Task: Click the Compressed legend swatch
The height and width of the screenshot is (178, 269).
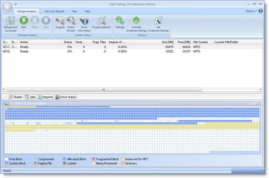Action: [x=36, y=159]
